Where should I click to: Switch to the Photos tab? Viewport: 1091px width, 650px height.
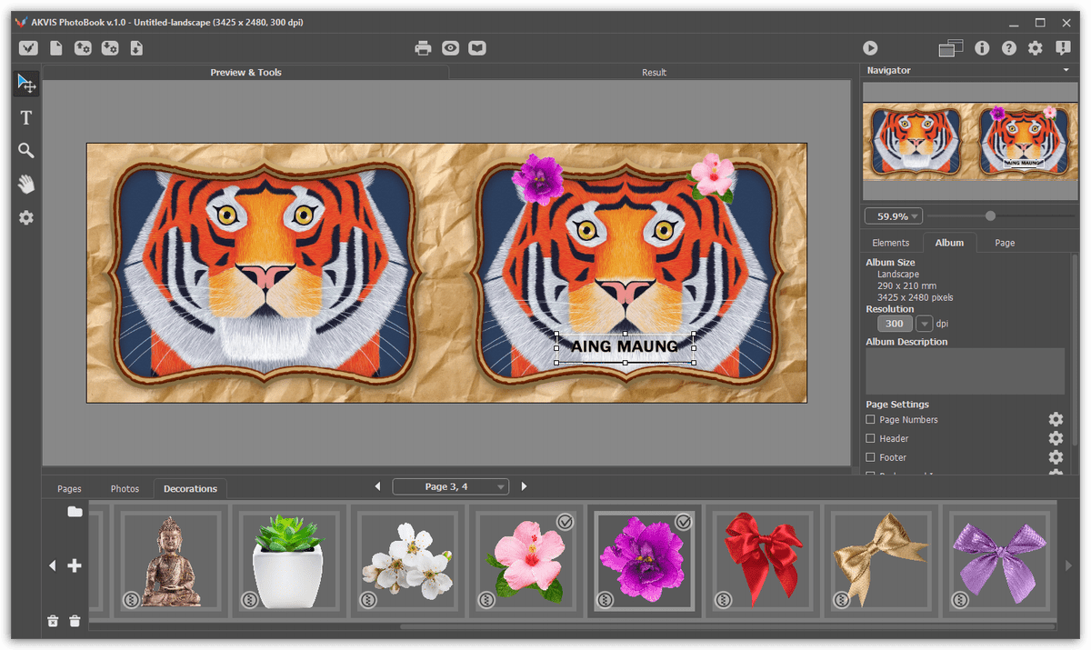click(x=125, y=489)
